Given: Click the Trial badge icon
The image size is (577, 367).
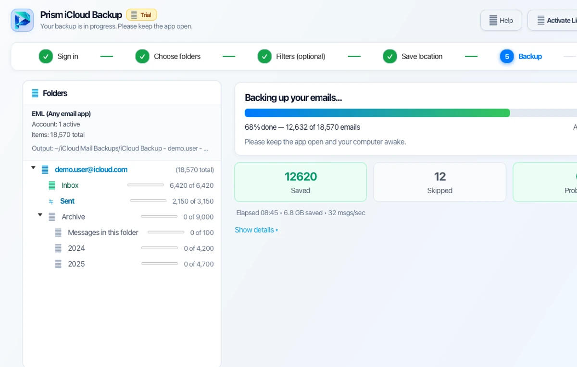Looking at the screenshot, I should tap(134, 15).
